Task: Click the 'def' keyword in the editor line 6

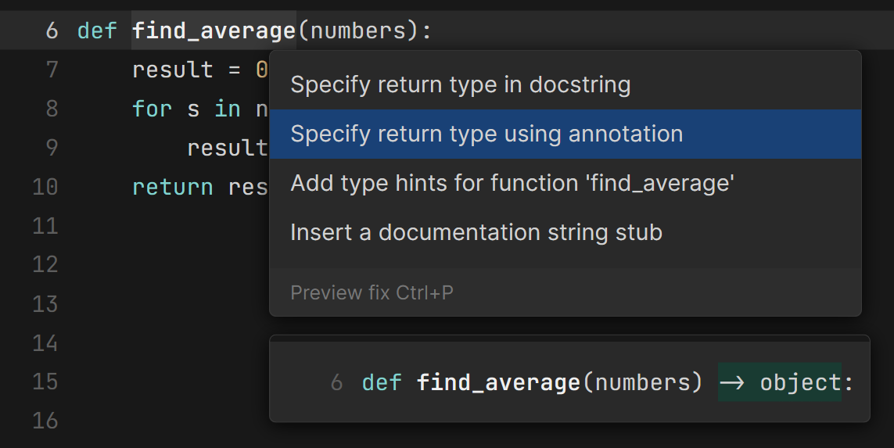Action: (x=97, y=31)
